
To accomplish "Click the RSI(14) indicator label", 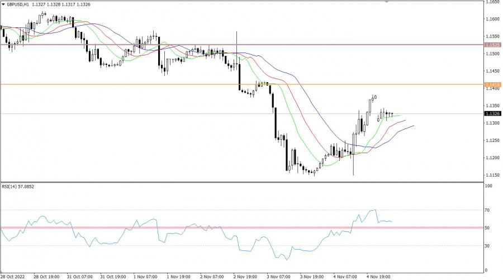I will (20, 187).
